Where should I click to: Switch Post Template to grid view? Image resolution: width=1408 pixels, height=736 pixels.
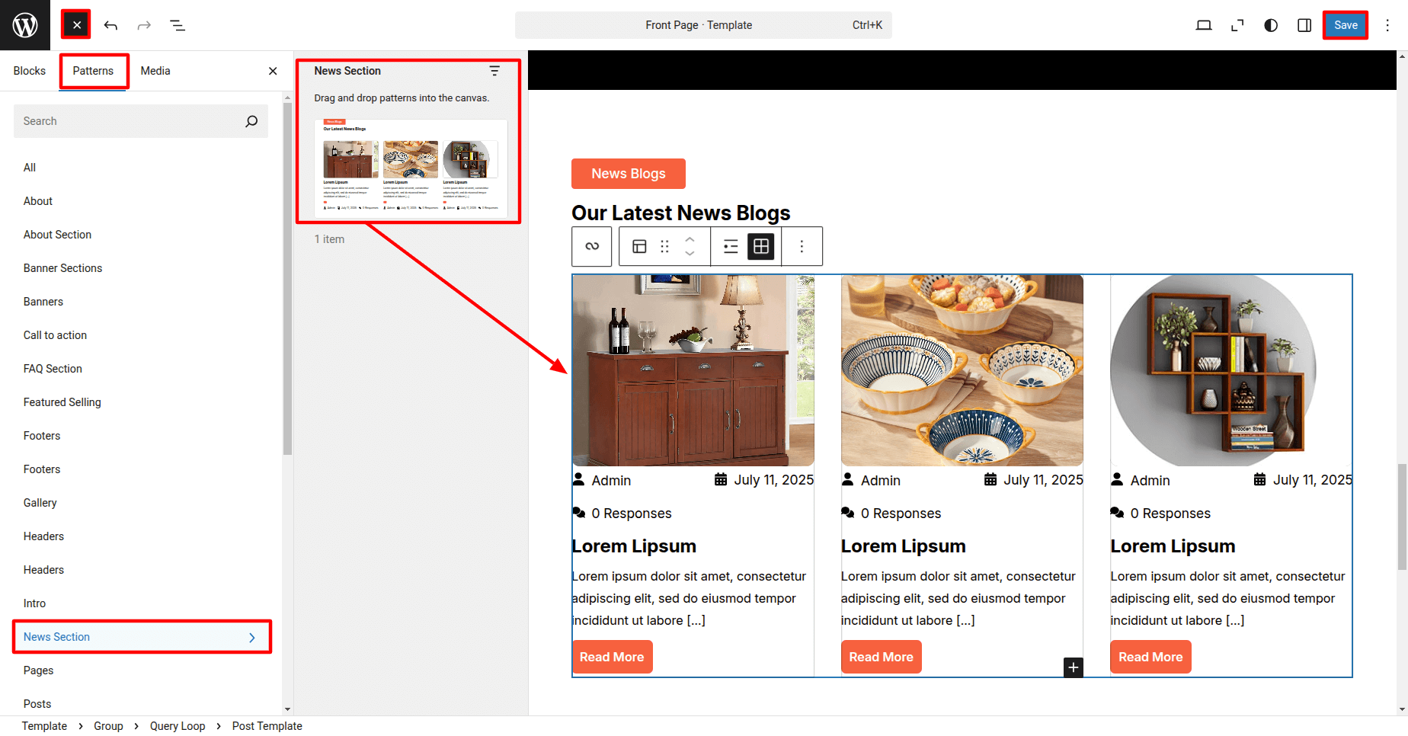[x=760, y=246]
